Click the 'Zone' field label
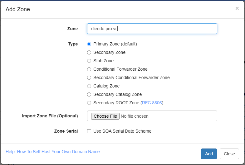Image resolution: width=245 pixels, height=165 pixels. pyautogui.click(x=72, y=29)
